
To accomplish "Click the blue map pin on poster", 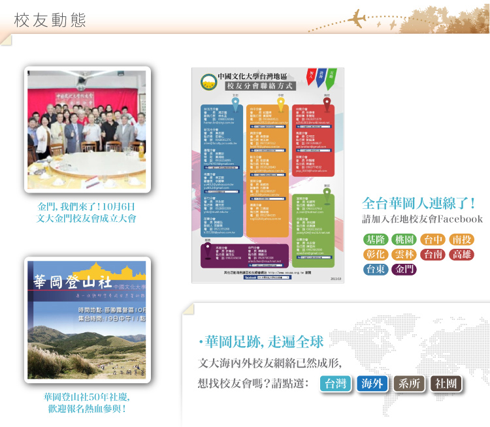I will coord(235,104).
